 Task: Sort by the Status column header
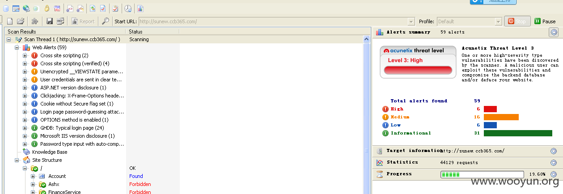click(x=152, y=32)
